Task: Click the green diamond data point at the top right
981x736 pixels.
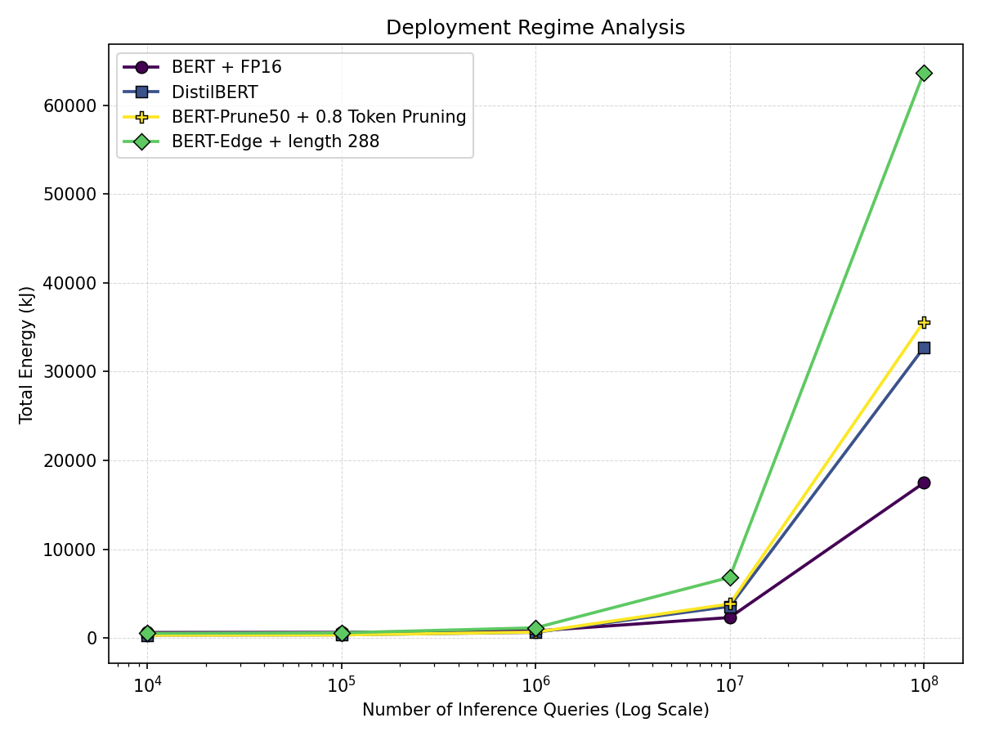Action: 923,74
